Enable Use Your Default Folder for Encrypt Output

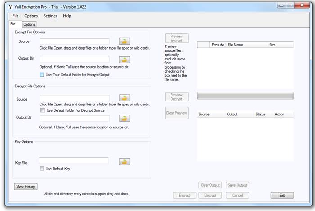click(42, 74)
